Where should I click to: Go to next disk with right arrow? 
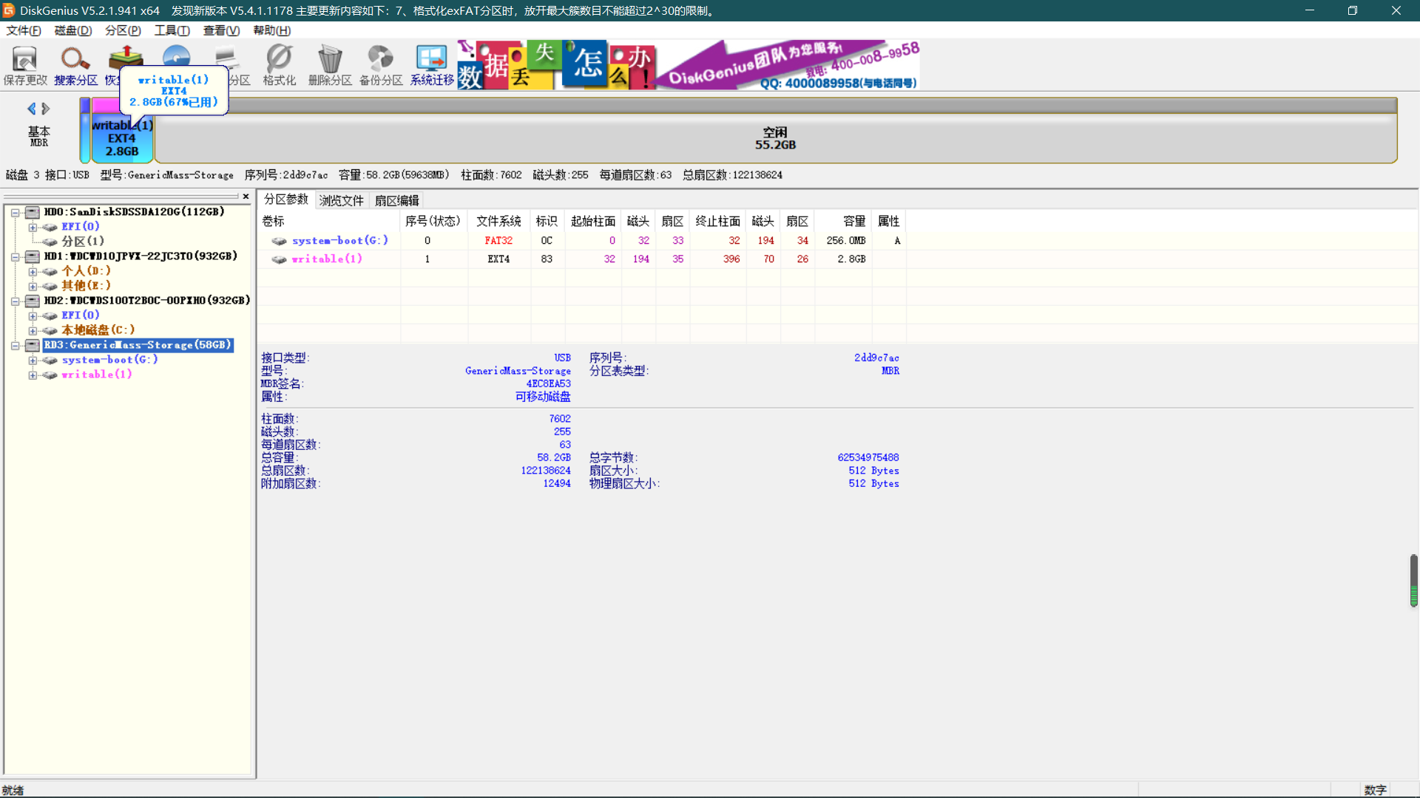point(46,109)
